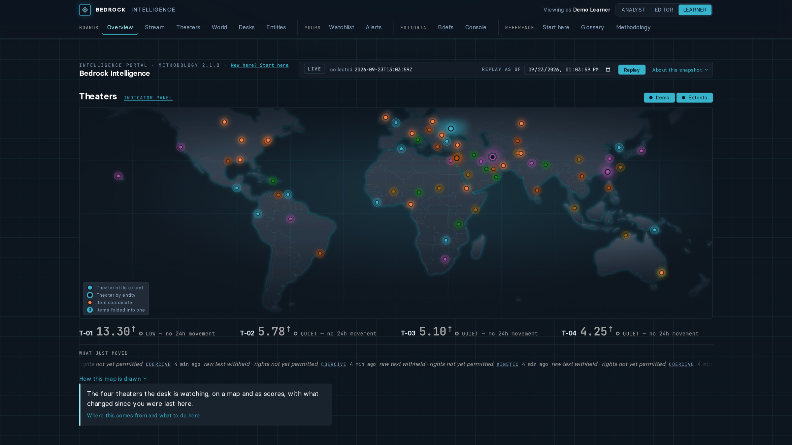Open the Glossary reference page
The height and width of the screenshot is (445, 792).
tap(592, 27)
